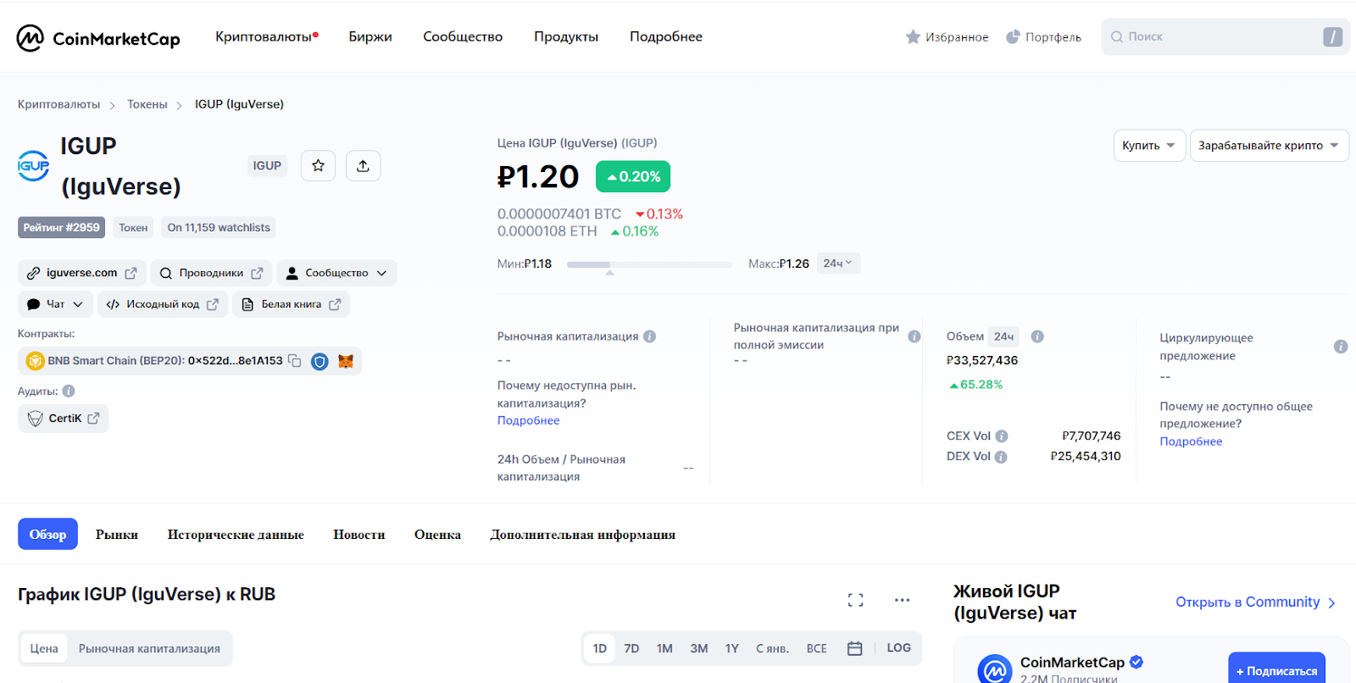This screenshot has height=683, width=1356.
Task: Set chart range to 7D
Action: 631,649
